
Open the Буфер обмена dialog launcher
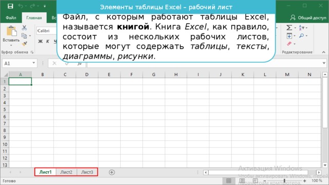[x=32, y=52]
